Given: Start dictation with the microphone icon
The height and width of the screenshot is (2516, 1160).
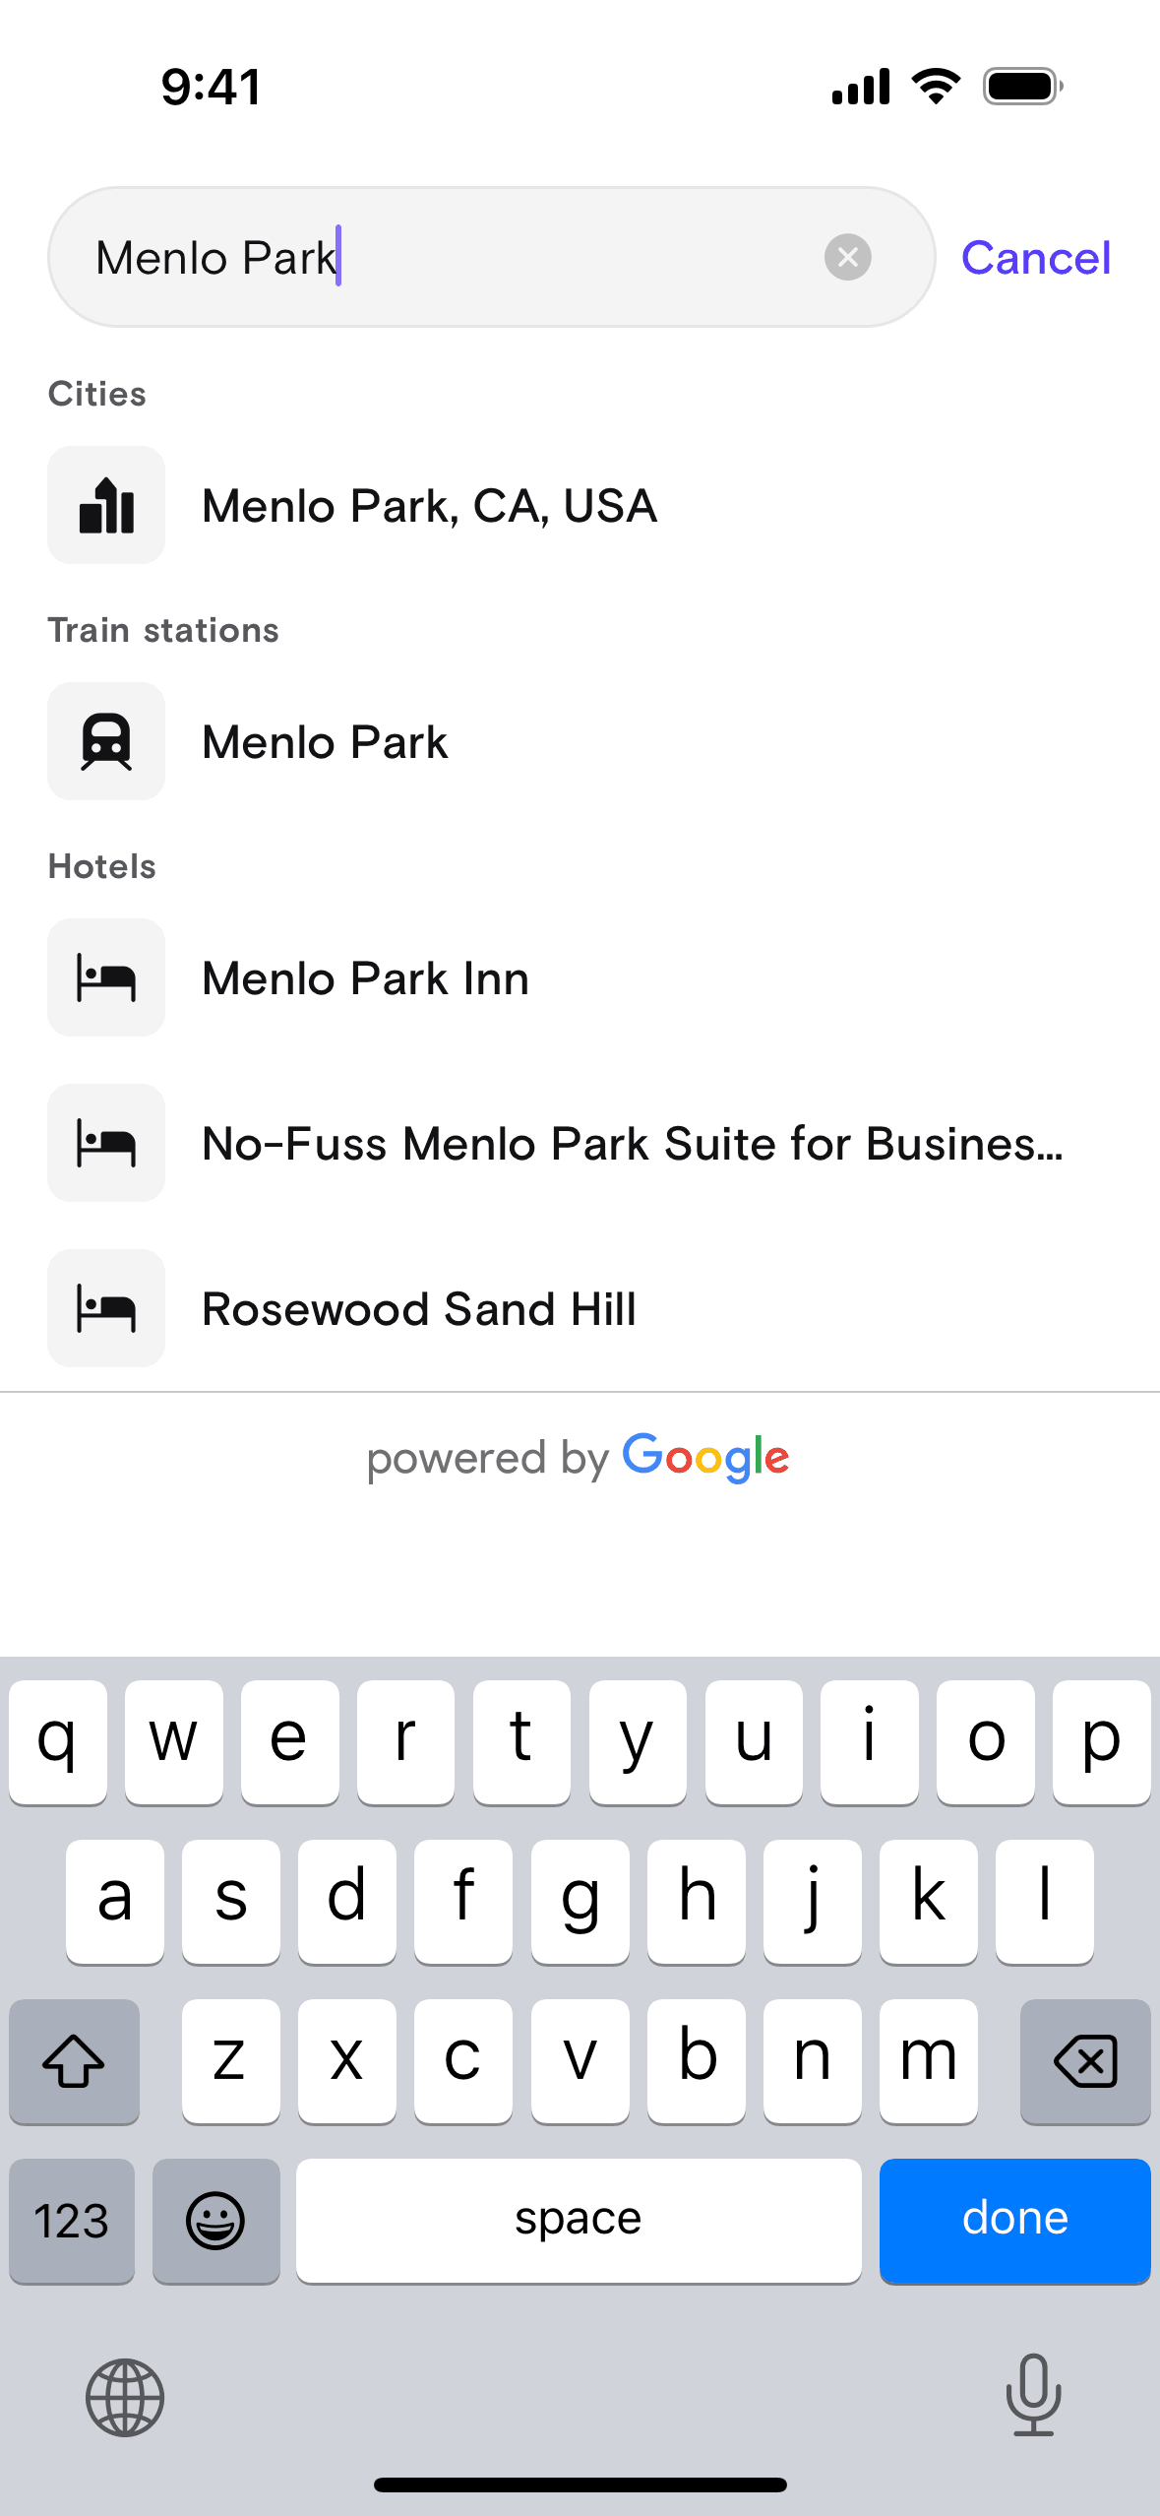Looking at the screenshot, I should tap(1033, 2395).
